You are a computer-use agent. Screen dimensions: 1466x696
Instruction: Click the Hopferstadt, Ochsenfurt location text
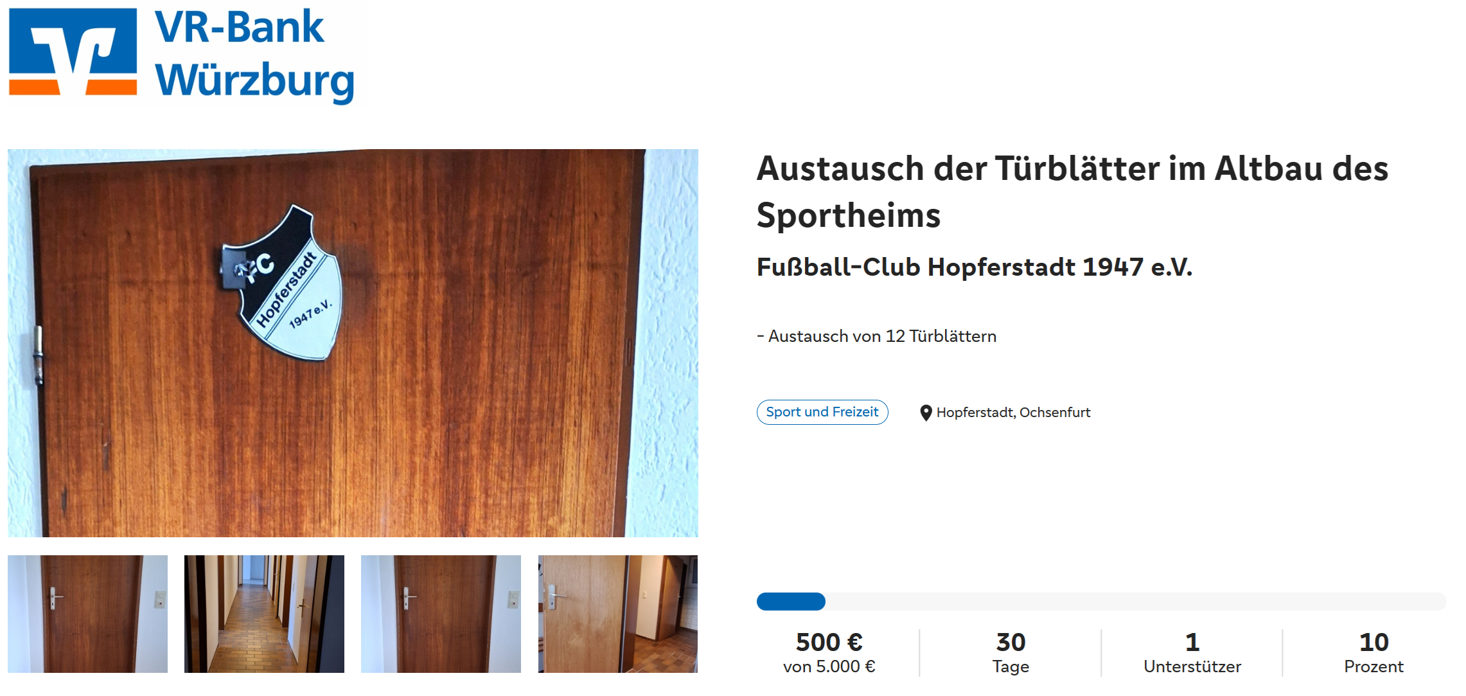tap(1013, 413)
